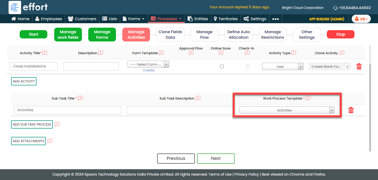Click info icon beside Add Sub Task Process
The height and width of the screenshot is (180, 378).
[x=57, y=124]
